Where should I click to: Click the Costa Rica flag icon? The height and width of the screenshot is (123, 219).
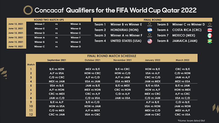[210, 30]
